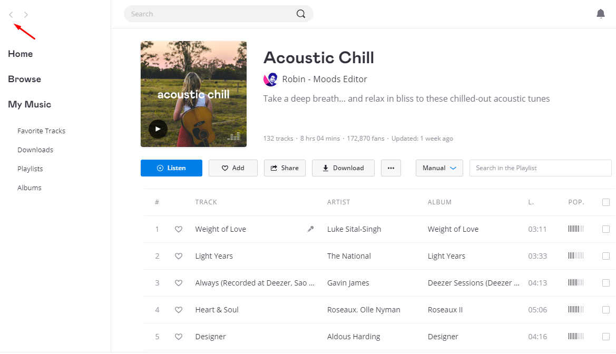The width and height of the screenshot is (616, 354).
Task: Click the search magnifier icon
Action: click(x=301, y=14)
